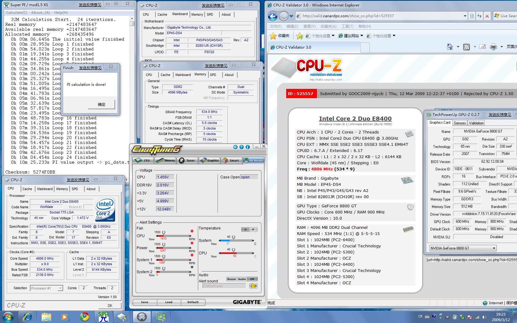This screenshot has height=323, width=517.
Task: Turn alert audio Off
Action: [252, 279]
